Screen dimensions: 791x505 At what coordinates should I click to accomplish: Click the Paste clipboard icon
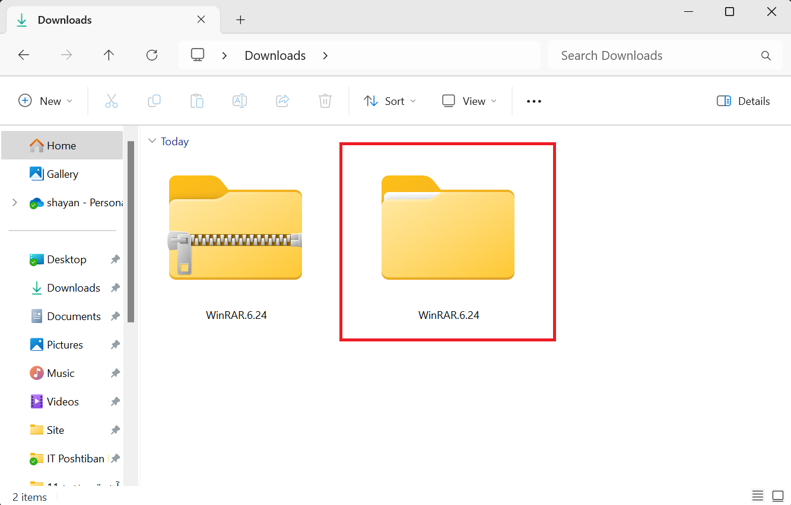tap(197, 101)
